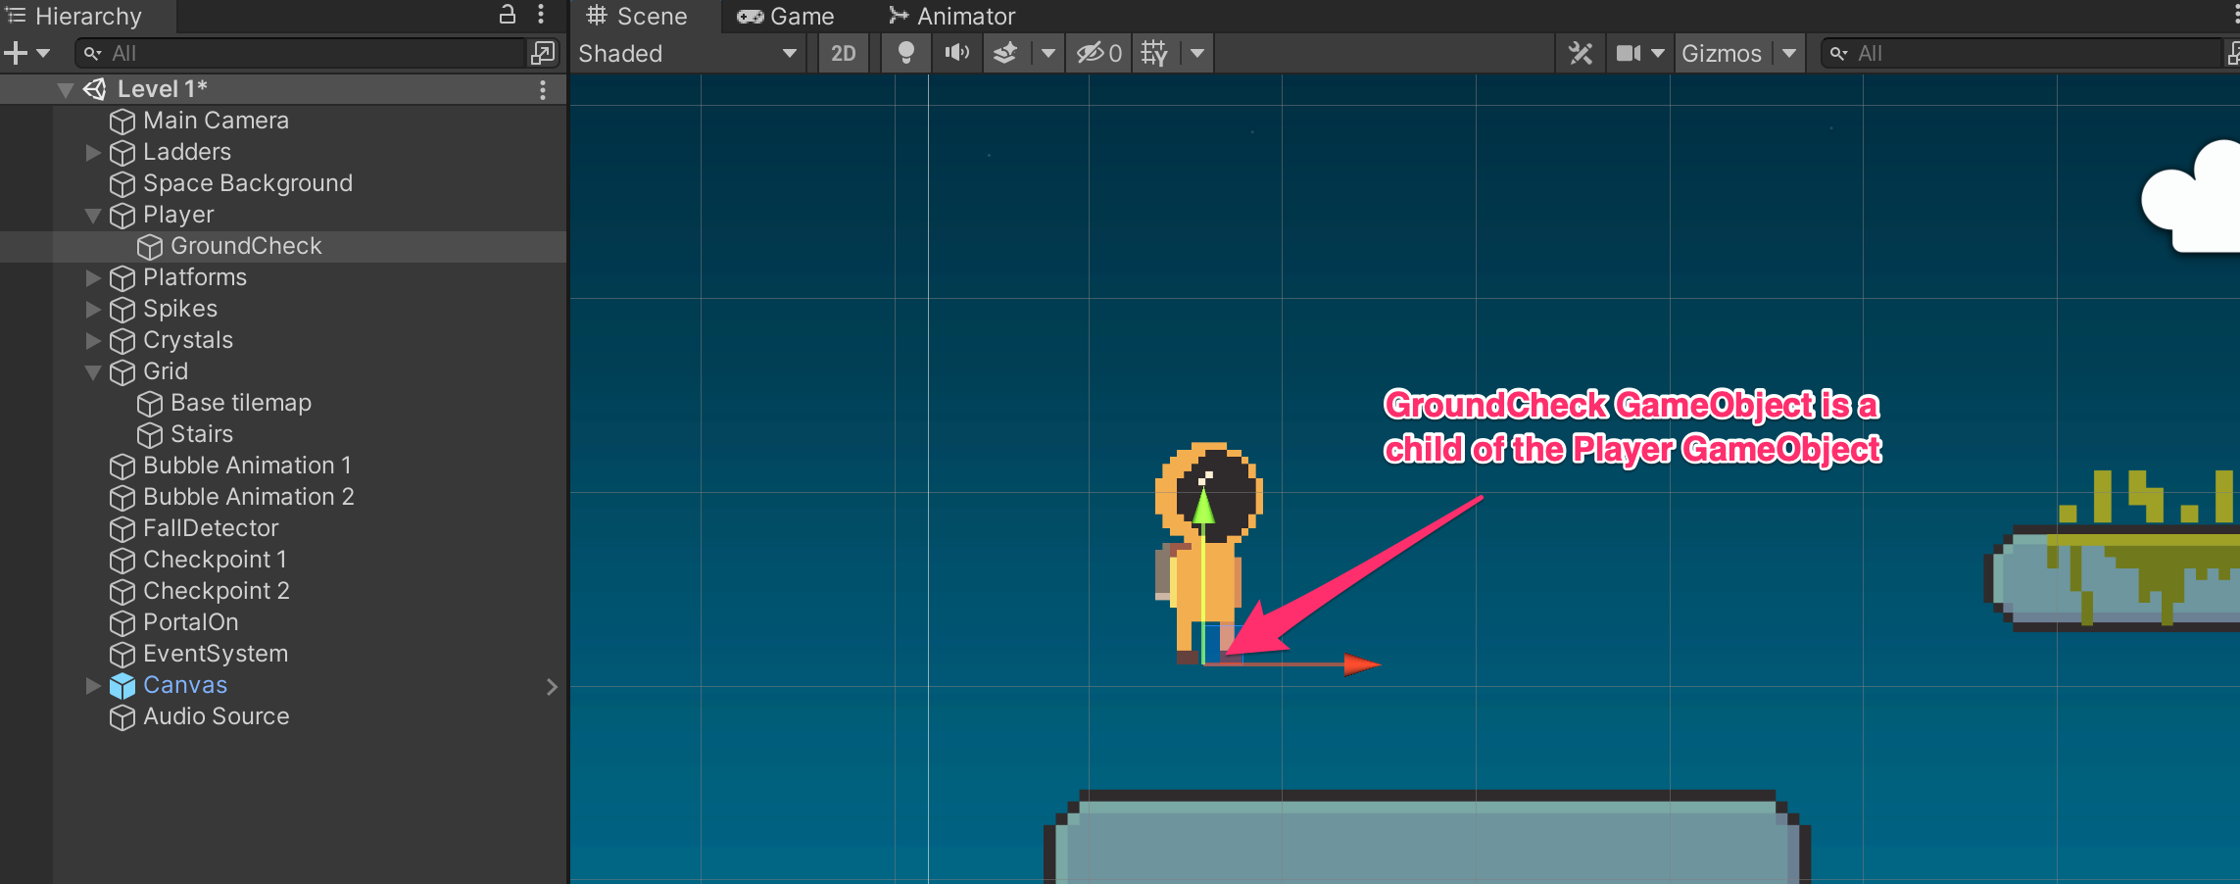The width and height of the screenshot is (2240, 884).
Task: Mute scene view audio
Action: 955,53
